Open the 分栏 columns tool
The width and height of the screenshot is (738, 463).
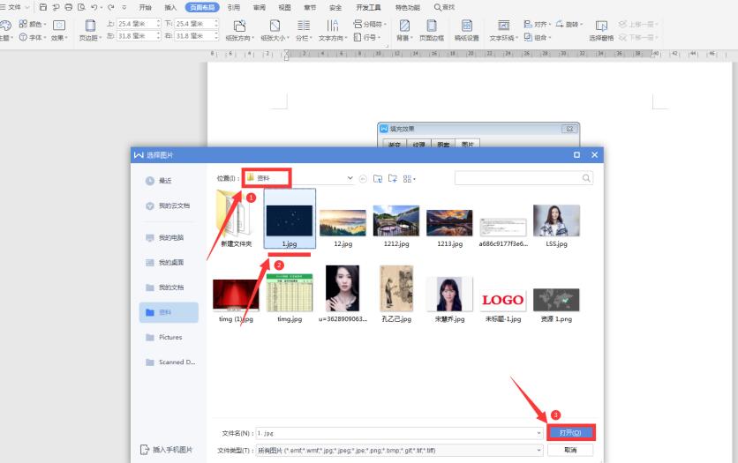point(304,30)
